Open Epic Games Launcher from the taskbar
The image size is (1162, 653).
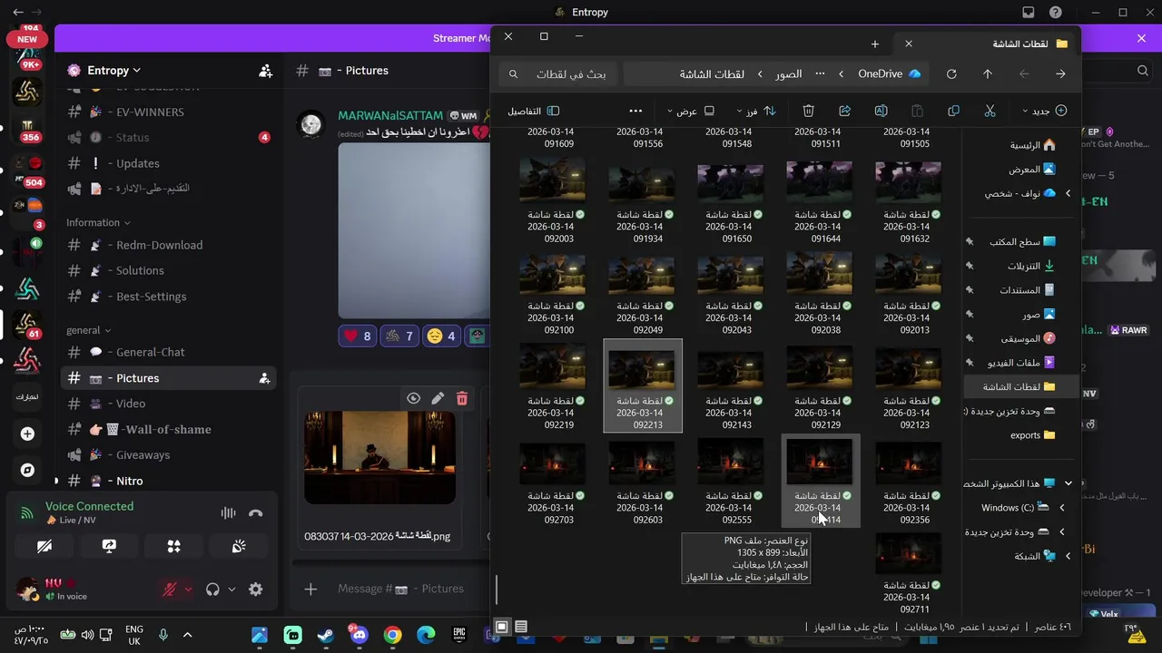[459, 636]
